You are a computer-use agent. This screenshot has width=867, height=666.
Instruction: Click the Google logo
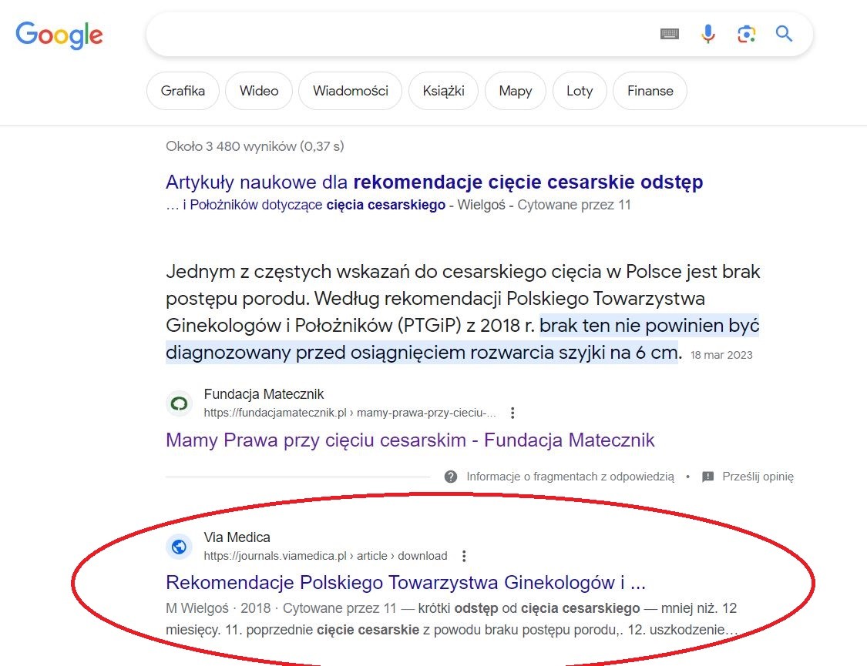click(x=59, y=35)
